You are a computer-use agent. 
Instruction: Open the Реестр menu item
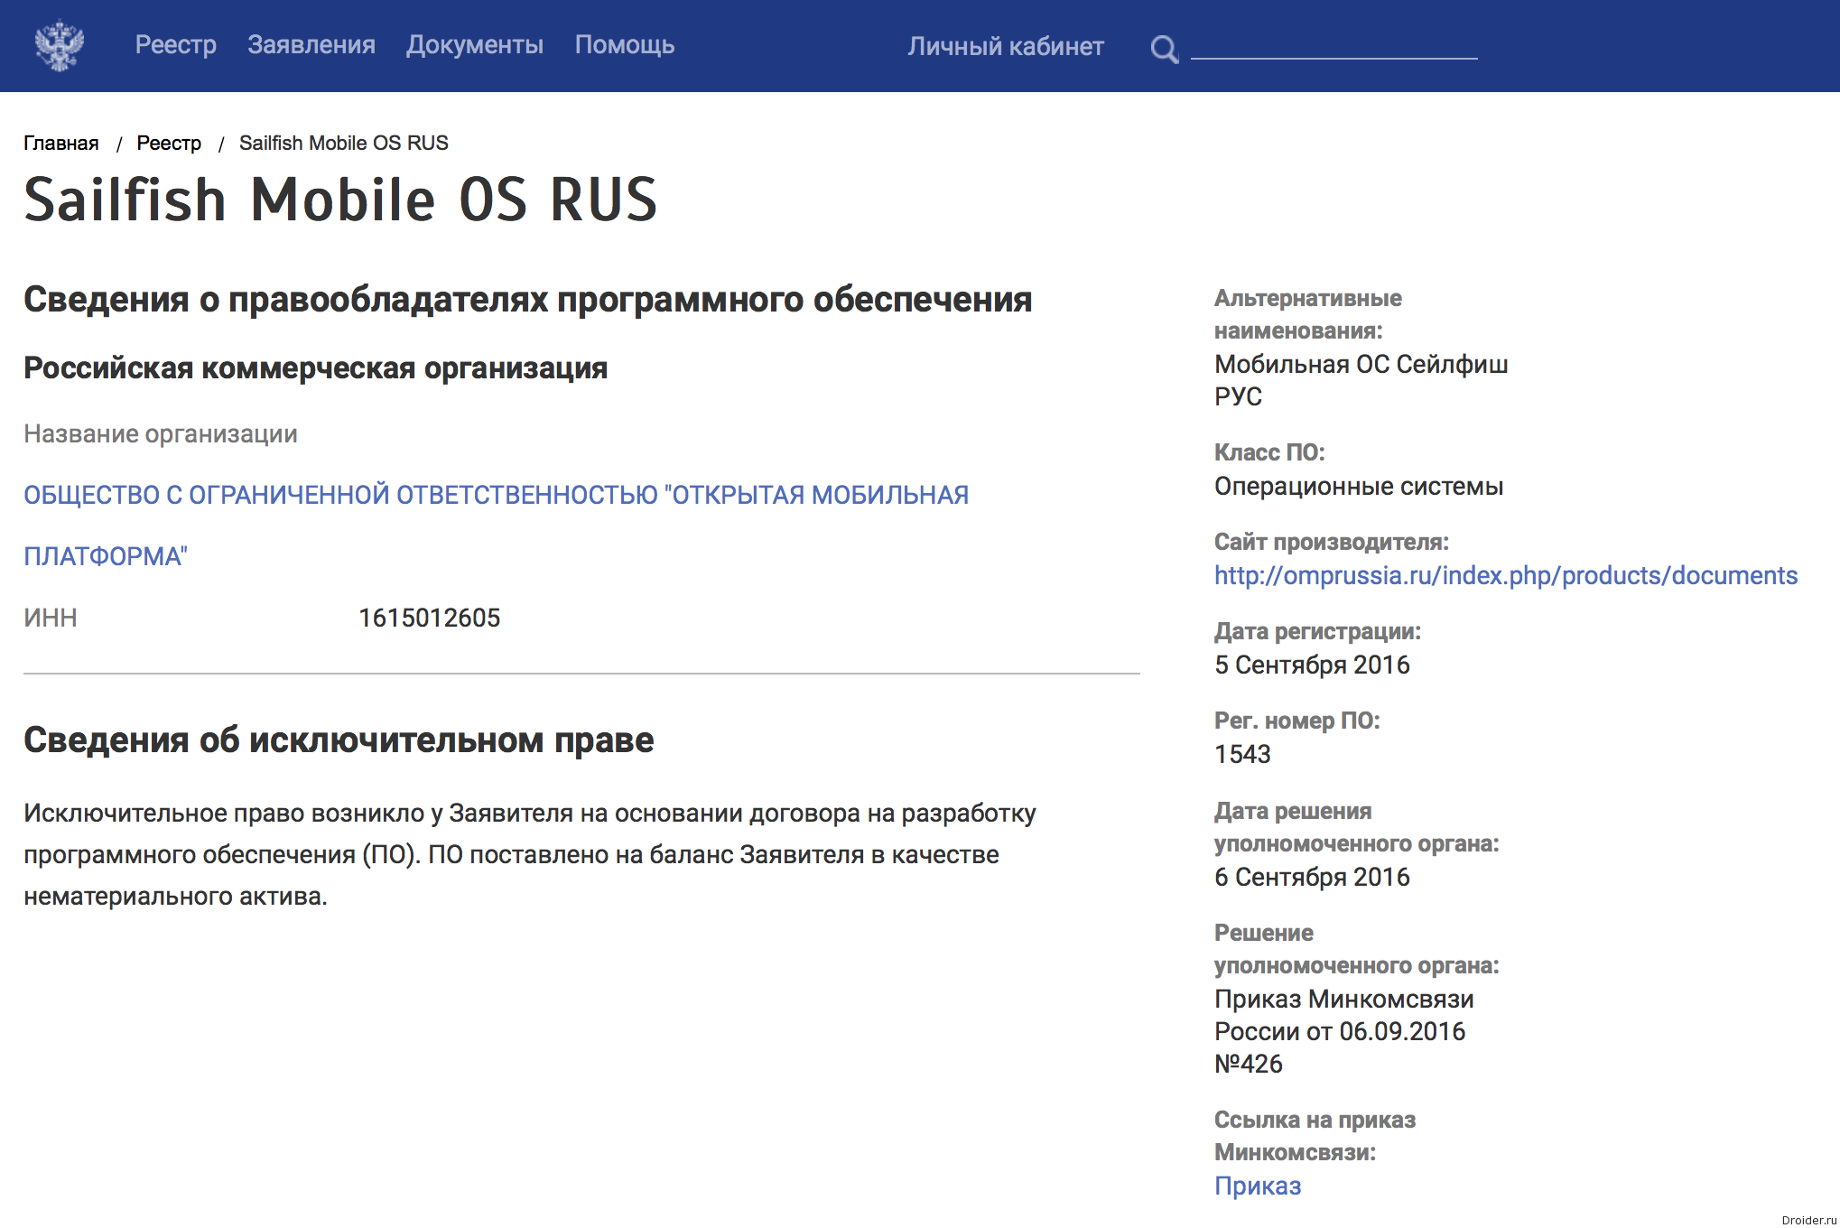coord(176,45)
